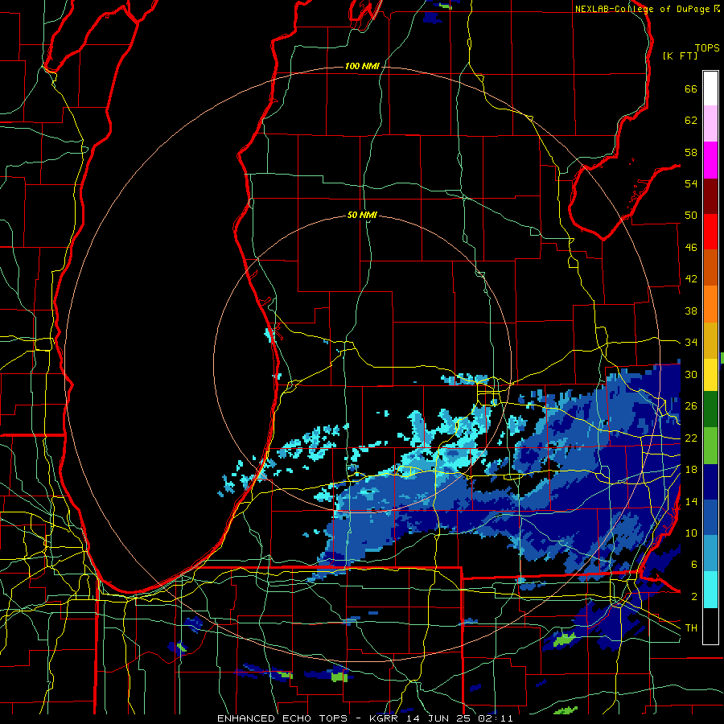Viewport: 724px width, 724px height.
Task: Click the 14 legend scale value
Action: click(x=691, y=501)
